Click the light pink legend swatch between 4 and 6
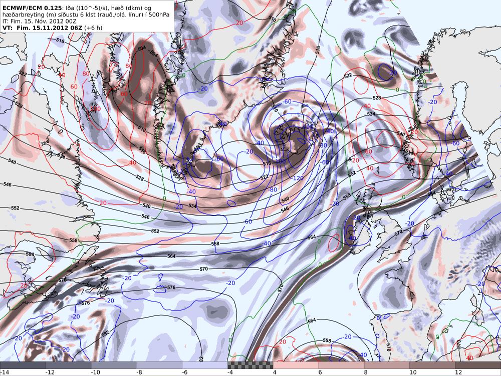 tap(296, 365)
